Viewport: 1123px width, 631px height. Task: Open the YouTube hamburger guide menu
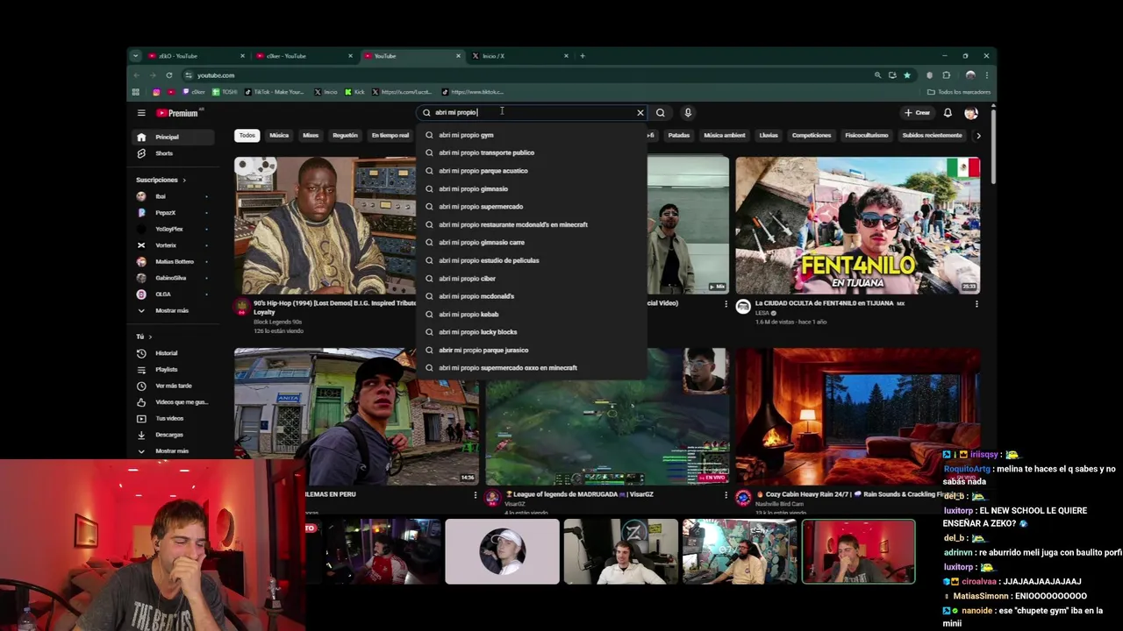140,112
